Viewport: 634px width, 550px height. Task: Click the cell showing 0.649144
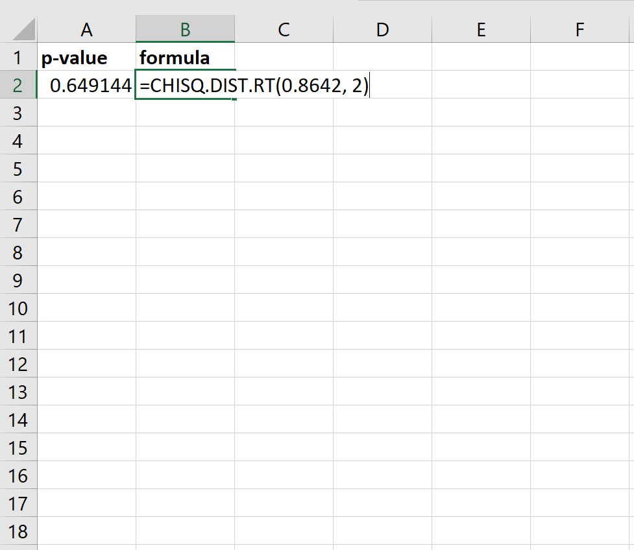pyautogui.click(x=86, y=85)
